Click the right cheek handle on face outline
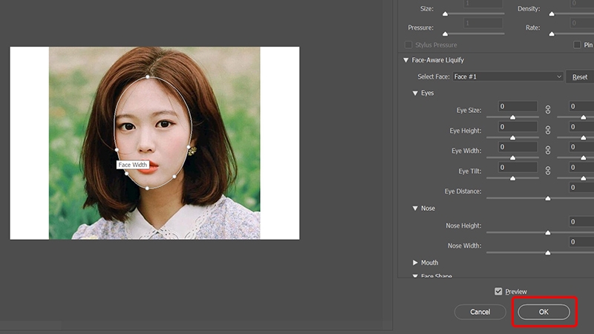 (189, 147)
